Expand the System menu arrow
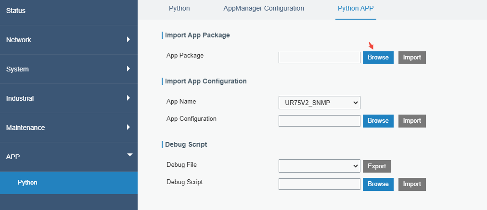Screen dimensions: 487x210 pyautogui.click(x=128, y=69)
